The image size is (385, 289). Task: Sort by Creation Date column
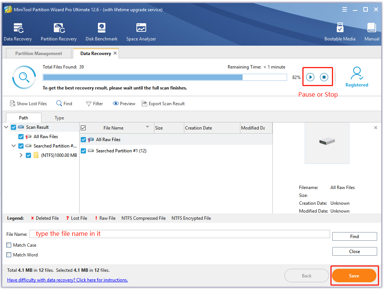(212, 128)
